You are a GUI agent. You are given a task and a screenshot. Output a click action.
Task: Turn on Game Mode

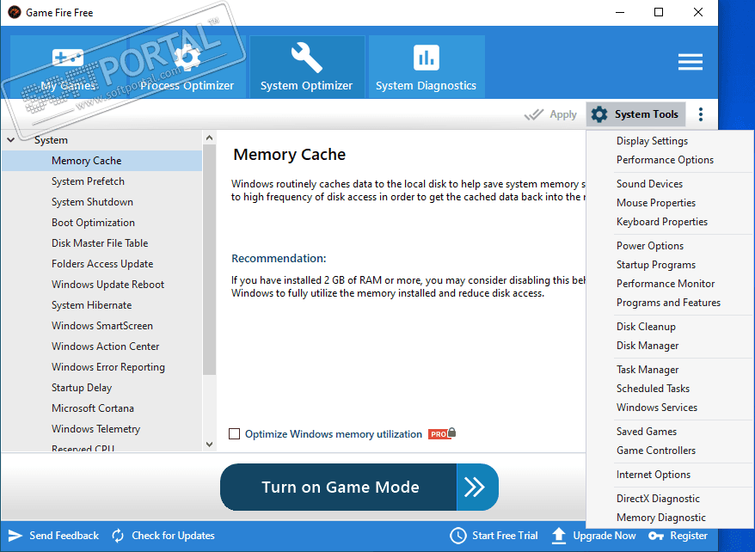359,487
